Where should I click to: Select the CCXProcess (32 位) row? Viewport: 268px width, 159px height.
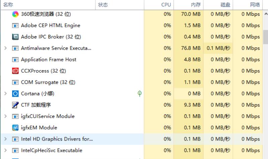tap(44, 71)
